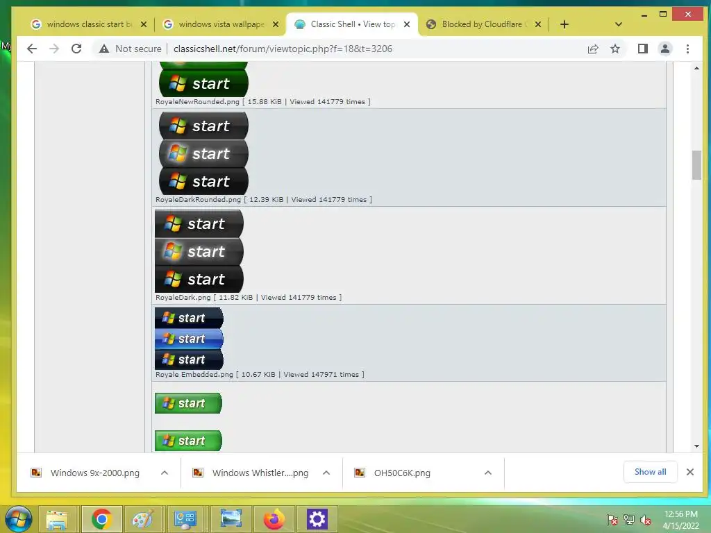The image size is (711, 533).
Task: Click the address bar URL
Action: coord(283,49)
